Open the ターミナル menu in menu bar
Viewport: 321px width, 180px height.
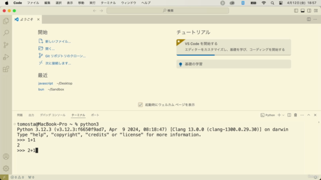(108, 3)
